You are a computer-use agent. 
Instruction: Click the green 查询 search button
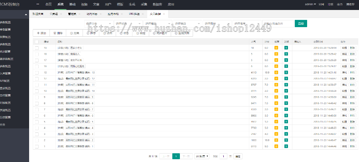pos(301,24)
